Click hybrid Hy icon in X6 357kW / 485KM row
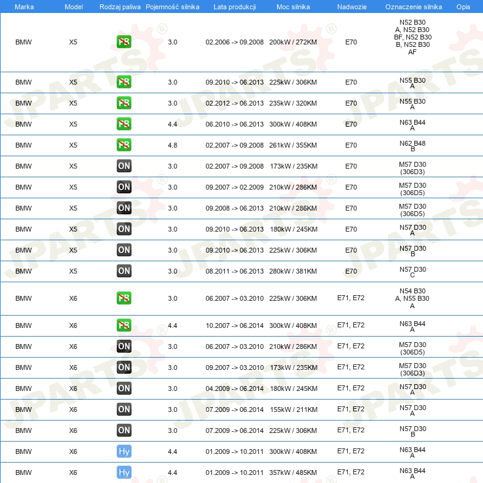The height and width of the screenshot is (483, 483). click(124, 472)
